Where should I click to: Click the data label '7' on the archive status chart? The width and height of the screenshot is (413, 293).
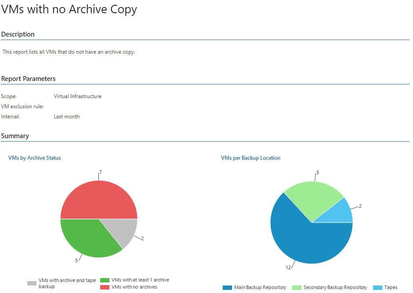click(x=101, y=172)
